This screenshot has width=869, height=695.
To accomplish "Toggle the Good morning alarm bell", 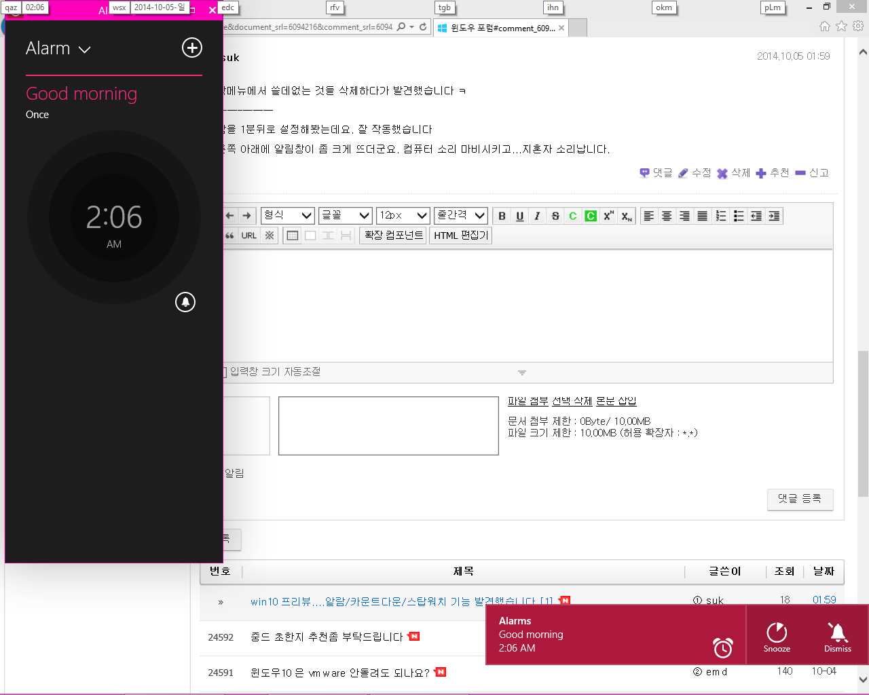I will (x=185, y=302).
